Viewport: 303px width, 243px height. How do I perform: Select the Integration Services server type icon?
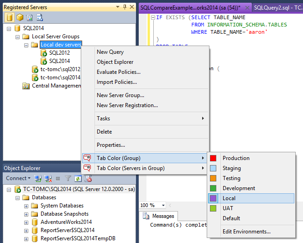[x=40, y=17]
